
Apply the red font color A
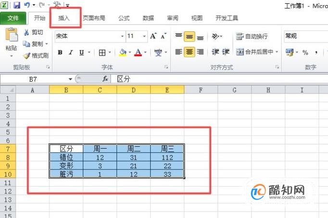pos(138,53)
